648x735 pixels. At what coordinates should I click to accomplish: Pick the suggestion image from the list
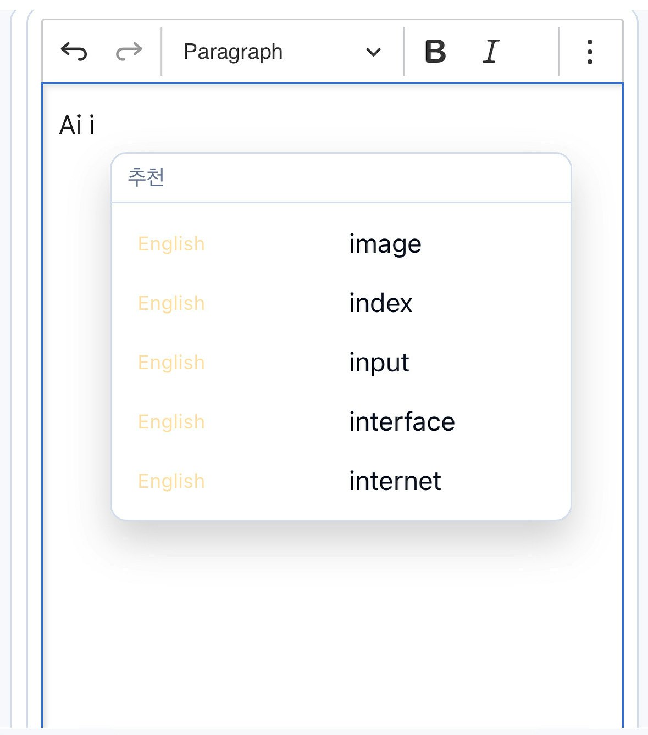pyautogui.click(x=385, y=243)
